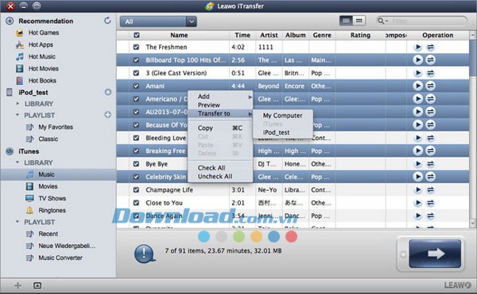The image size is (477, 294).
Task: Sort by Artist column header
Action: pyautogui.click(x=269, y=35)
